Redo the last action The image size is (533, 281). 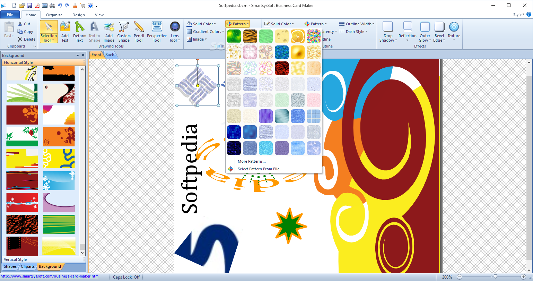point(67,5)
